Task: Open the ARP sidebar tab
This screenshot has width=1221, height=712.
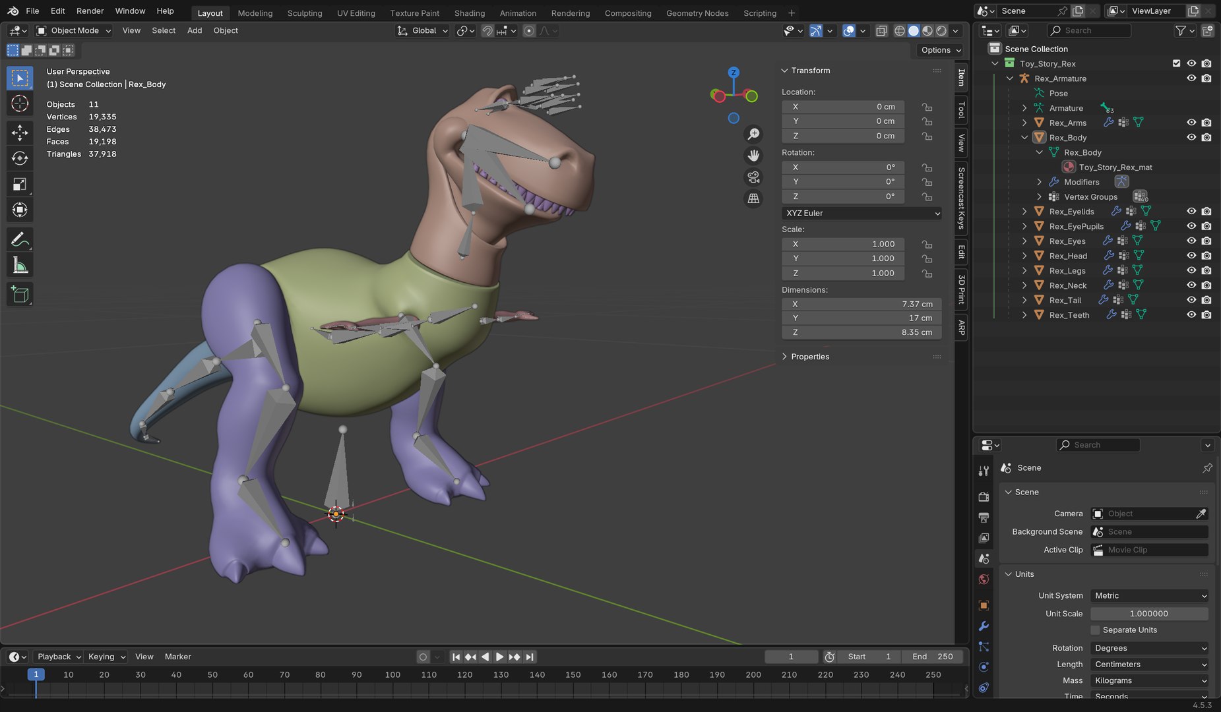Action: pos(962,328)
